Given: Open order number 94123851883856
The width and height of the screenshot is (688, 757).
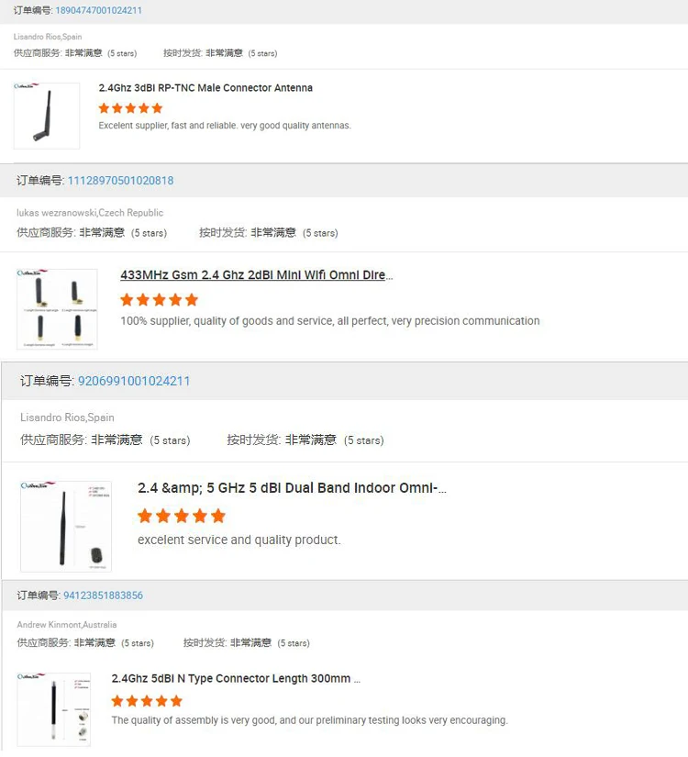Looking at the screenshot, I should coord(103,596).
